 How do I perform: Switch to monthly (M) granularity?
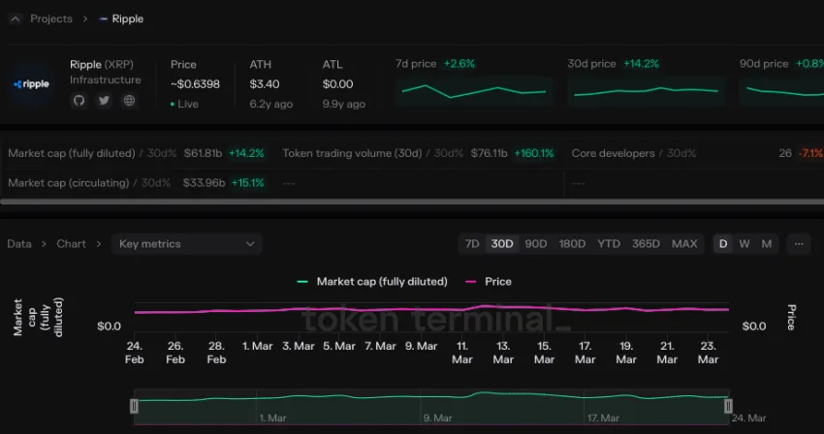767,244
